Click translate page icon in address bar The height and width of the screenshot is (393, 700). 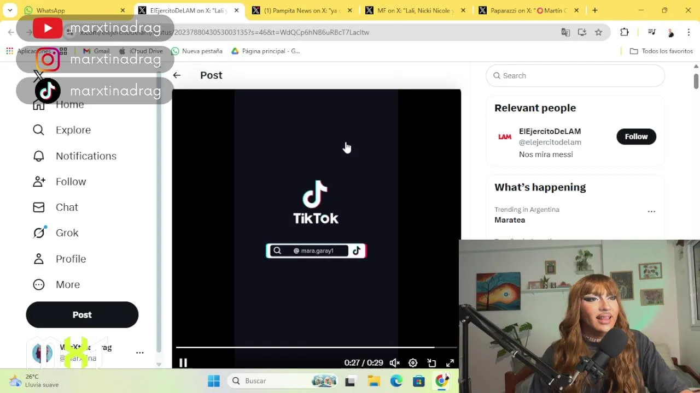pyautogui.click(x=565, y=32)
